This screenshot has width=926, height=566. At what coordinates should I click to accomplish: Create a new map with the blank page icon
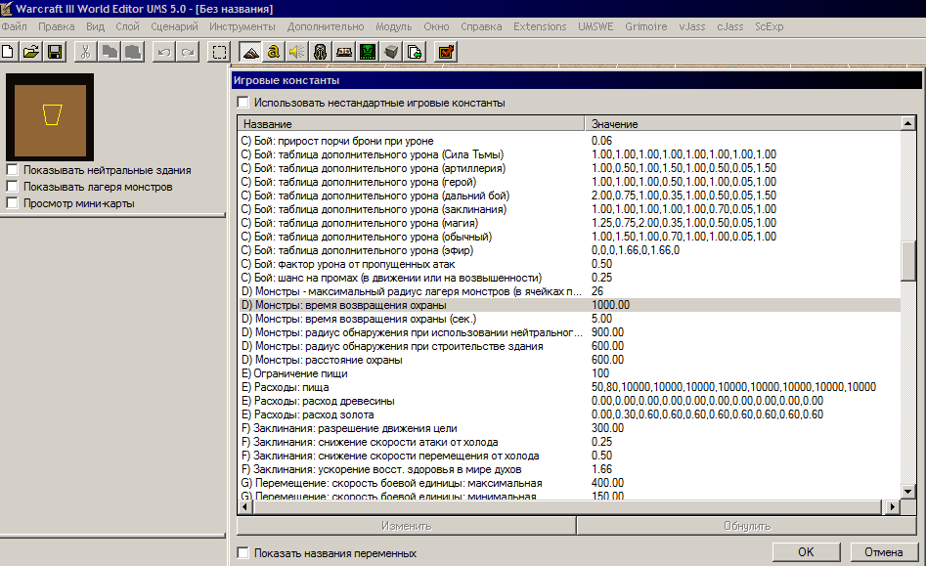click(x=9, y=52)
